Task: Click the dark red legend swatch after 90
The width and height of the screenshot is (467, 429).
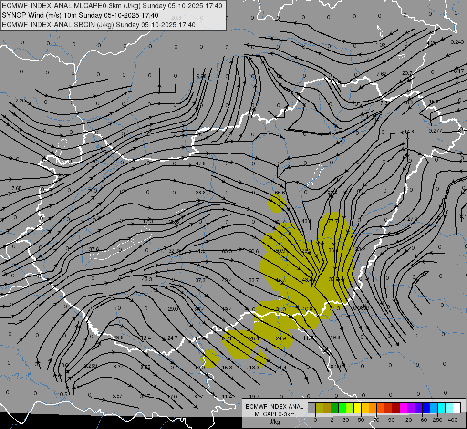Action: pos(396,408)
